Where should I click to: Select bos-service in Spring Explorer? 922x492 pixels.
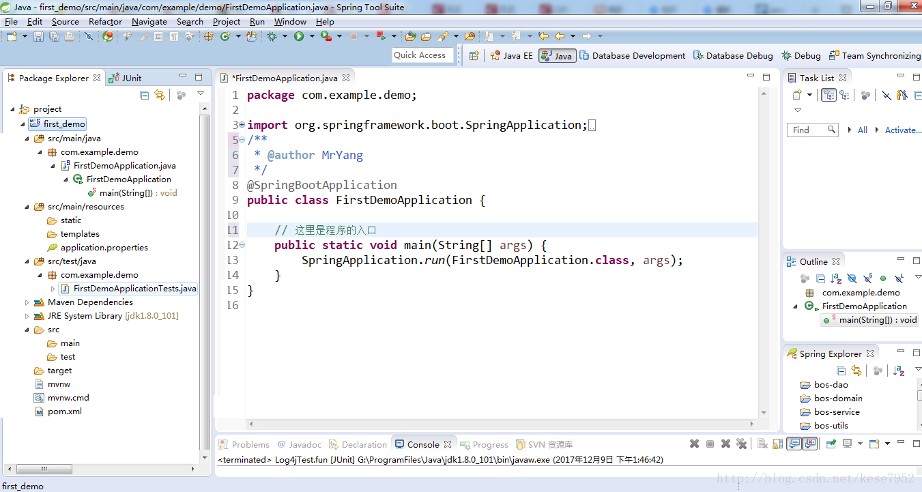pos(837,412)
